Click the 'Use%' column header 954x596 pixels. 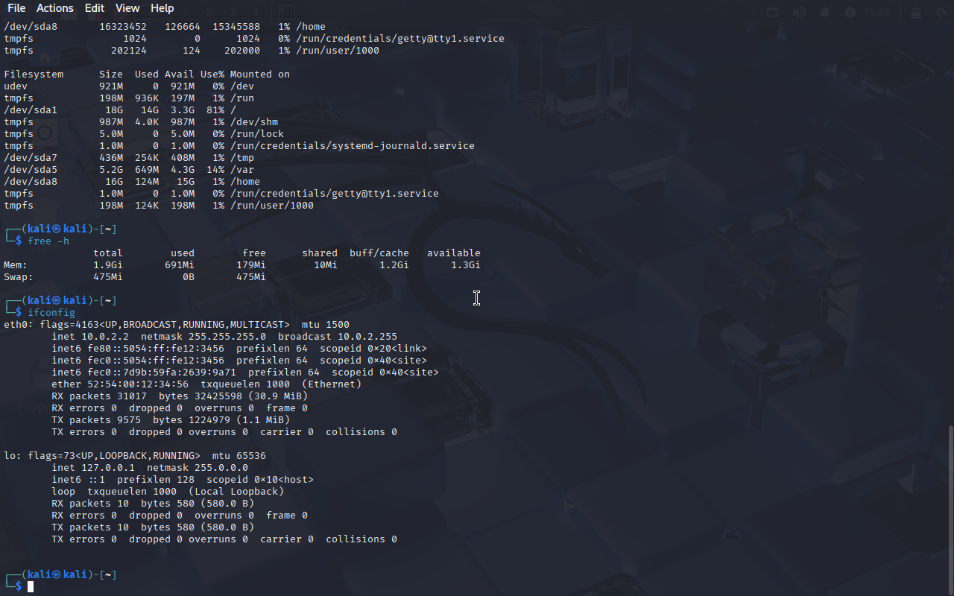[212, 74]
